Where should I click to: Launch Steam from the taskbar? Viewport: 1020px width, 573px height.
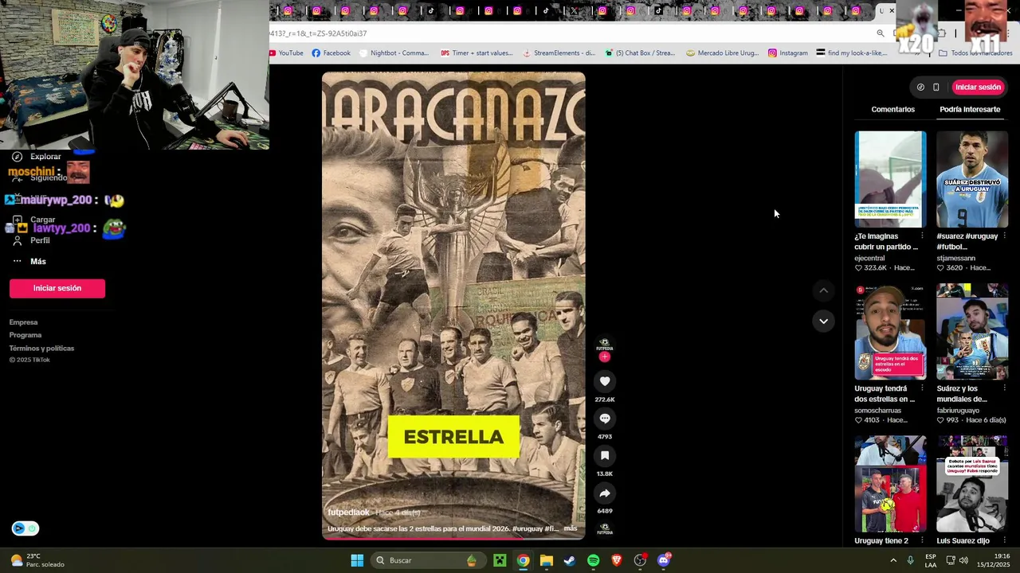point(570,560)
